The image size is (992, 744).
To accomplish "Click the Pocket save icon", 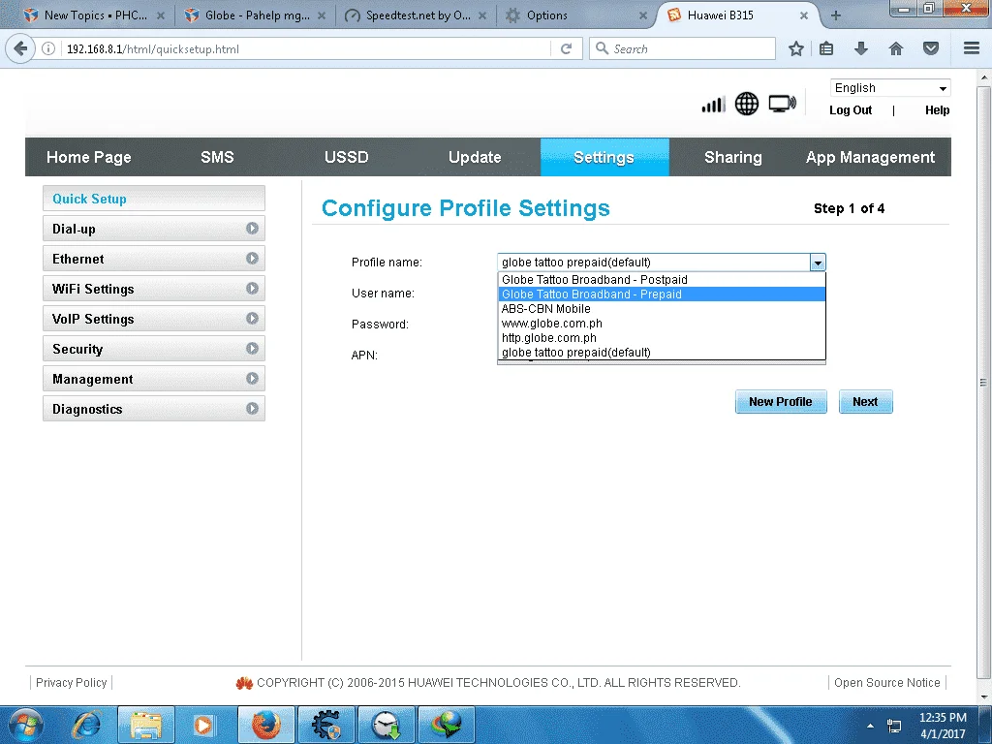I will pyautogui.click(x=931, y=48).
